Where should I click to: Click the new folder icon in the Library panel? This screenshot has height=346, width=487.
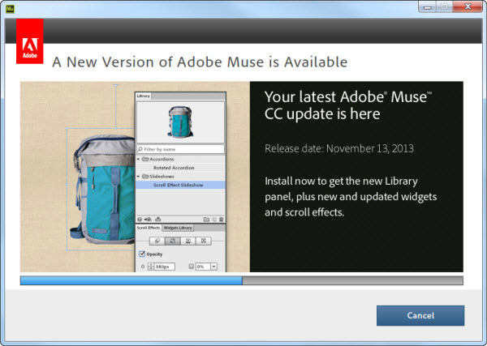coord(206,220)
